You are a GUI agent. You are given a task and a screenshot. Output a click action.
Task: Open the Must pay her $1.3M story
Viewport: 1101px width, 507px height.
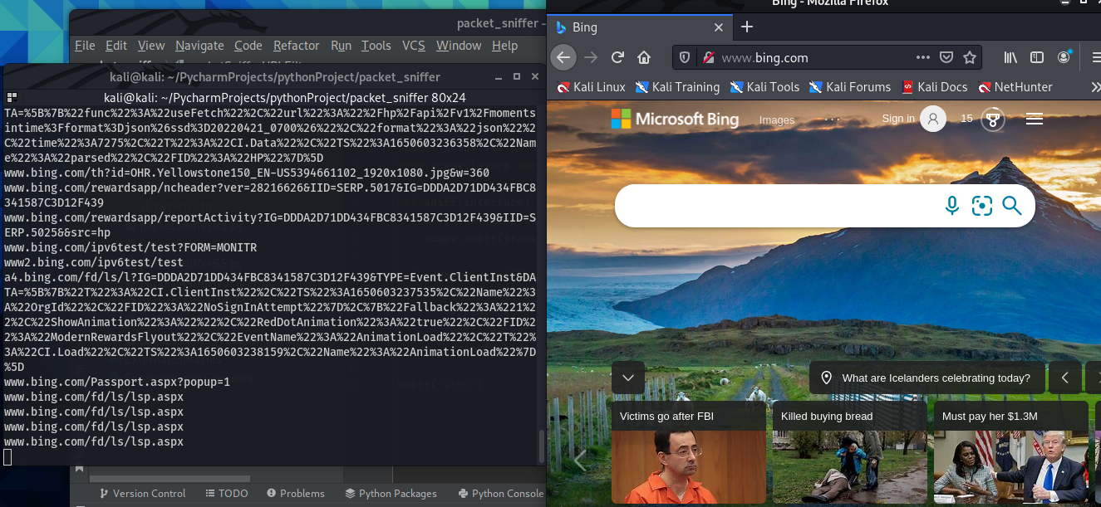(1010, 452)
